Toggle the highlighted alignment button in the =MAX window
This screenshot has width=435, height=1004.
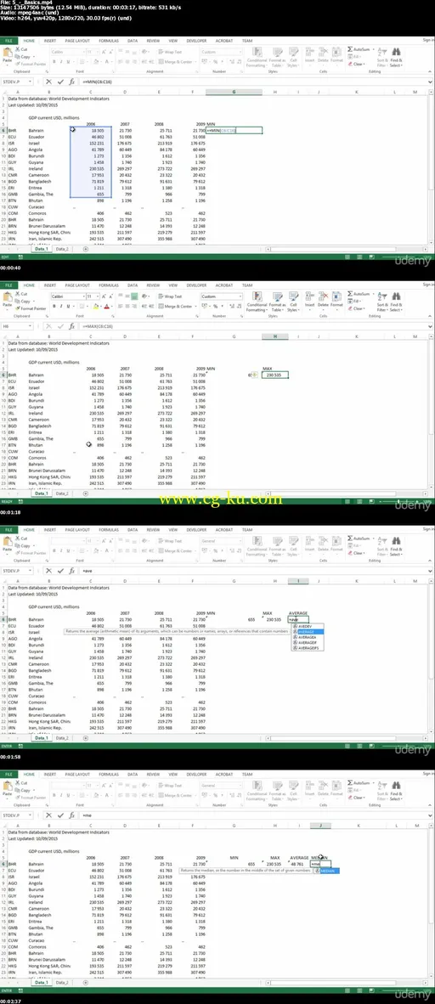134,296
